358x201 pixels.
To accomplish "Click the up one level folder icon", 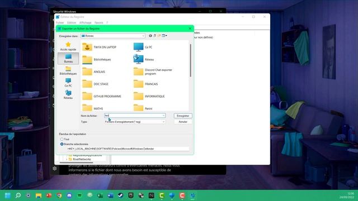I will [x=154, y=36].
